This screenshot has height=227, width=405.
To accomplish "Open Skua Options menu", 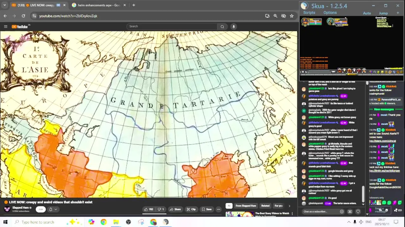I will point(330,13).
